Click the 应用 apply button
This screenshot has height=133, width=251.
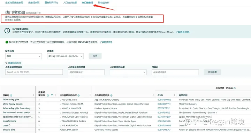click(x=95, y=56)
